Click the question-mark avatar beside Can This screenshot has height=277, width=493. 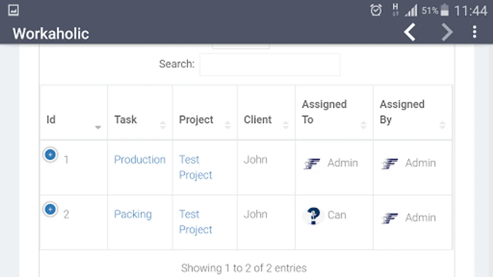[x=313, y=215]
